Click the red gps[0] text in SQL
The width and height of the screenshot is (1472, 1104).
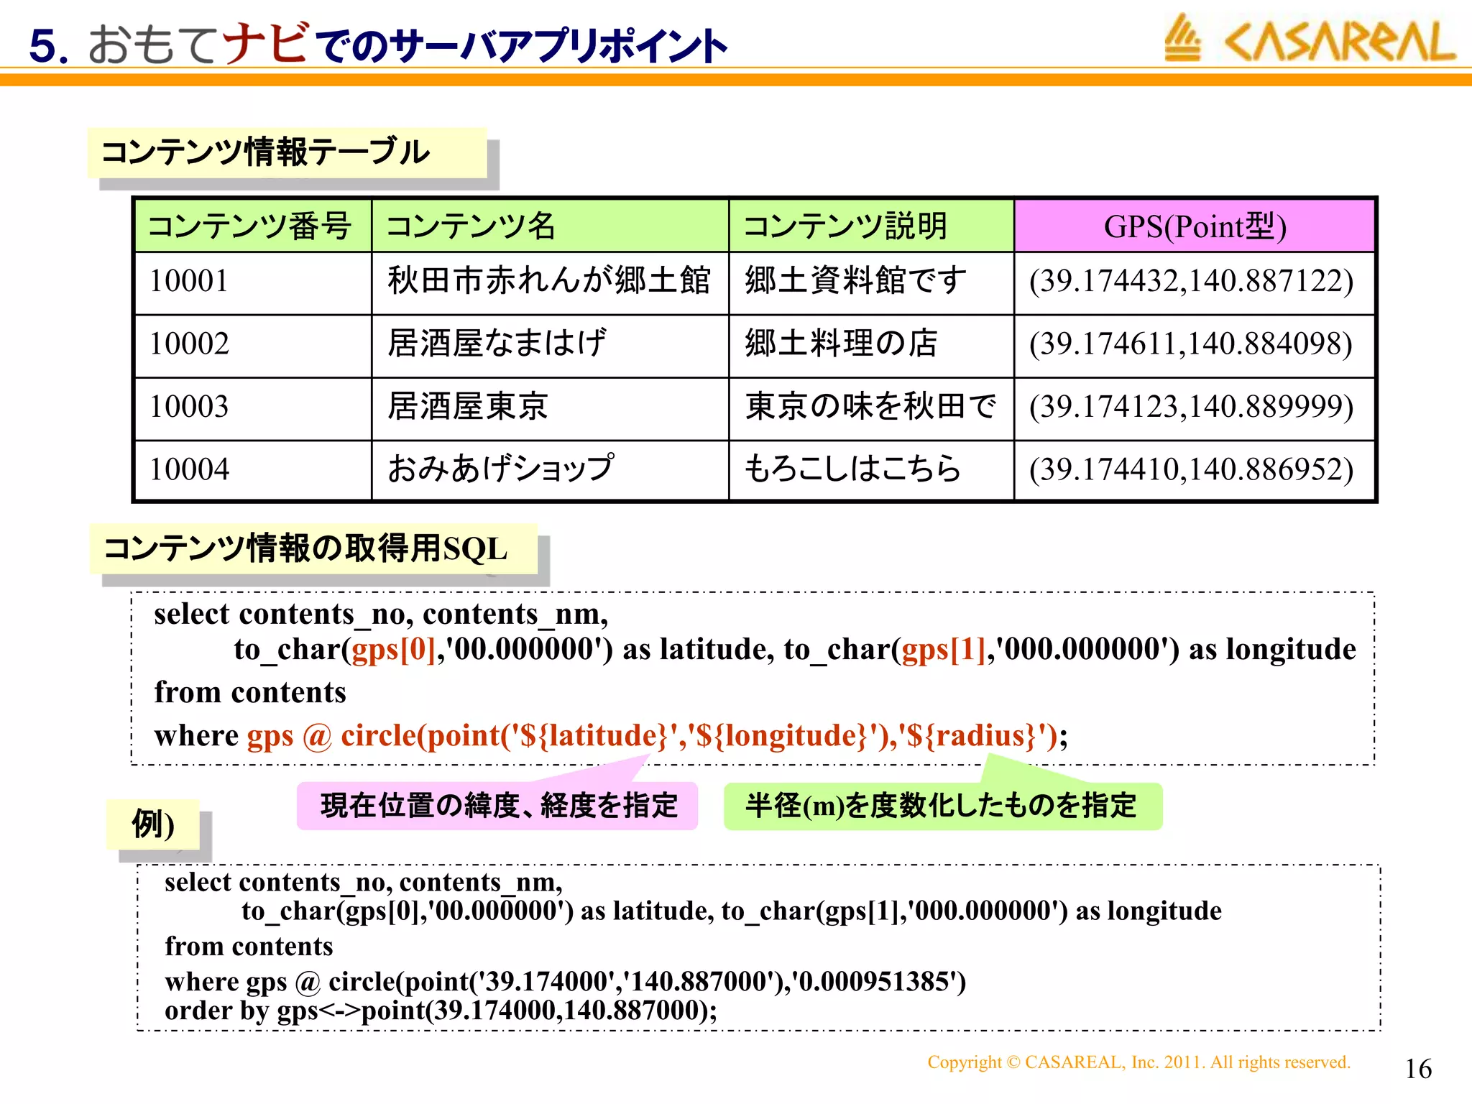tap(393, 650)
